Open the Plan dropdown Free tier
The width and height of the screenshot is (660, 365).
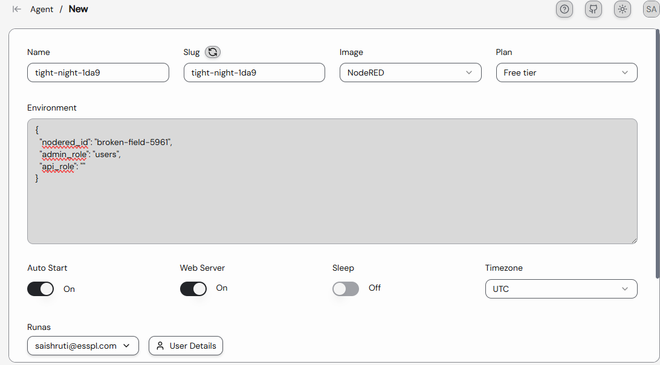click(566, 73)
